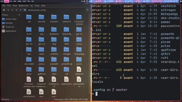This screenshot has width=182, height=102.
Task: Select the pcmanfm folder icon
Action: click(x=54, y=59)
